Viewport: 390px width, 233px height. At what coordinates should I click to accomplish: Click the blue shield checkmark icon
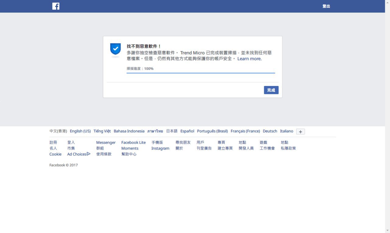click(x=115, y=50)
